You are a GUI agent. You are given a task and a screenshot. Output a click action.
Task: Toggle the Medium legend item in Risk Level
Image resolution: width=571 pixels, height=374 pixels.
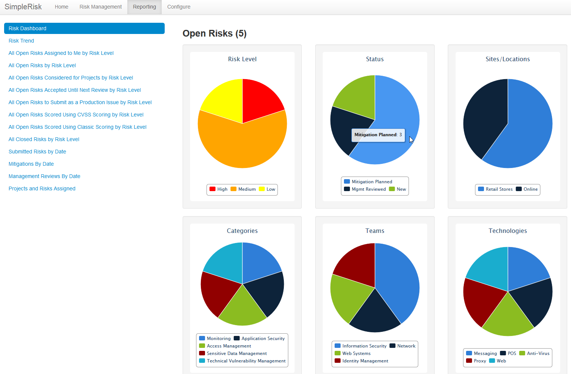243,189
